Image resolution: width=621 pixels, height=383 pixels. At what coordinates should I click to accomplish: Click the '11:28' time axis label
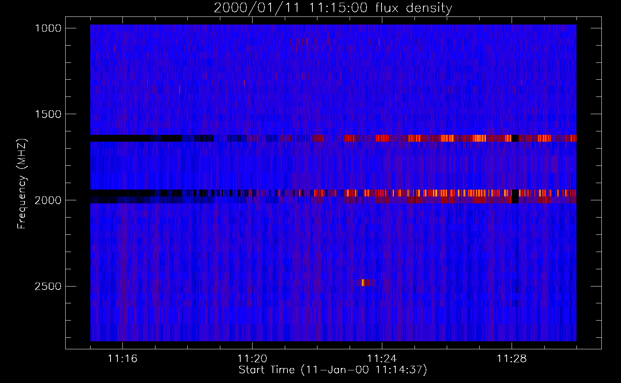(x=512, y=359)
